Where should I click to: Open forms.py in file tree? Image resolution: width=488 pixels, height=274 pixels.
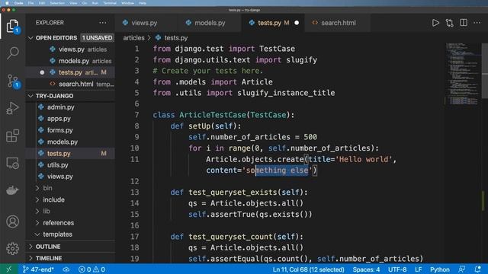click(59, 130)
